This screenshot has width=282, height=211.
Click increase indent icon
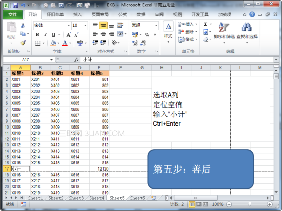103,43
